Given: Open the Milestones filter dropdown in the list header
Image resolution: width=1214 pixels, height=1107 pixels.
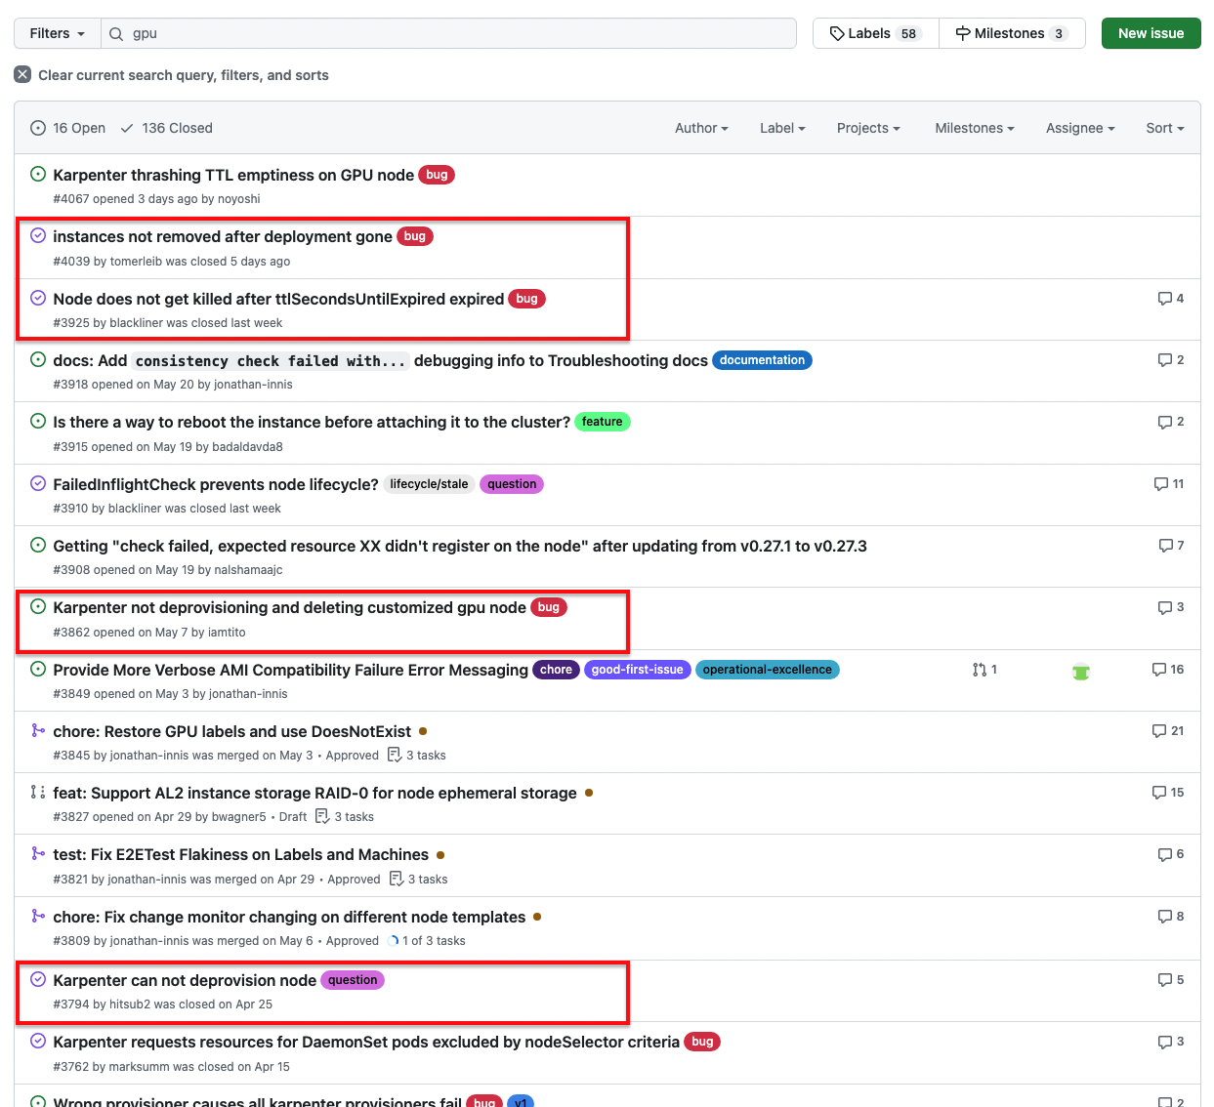Looking at the screenshot, I should click(x=975, y=128).
